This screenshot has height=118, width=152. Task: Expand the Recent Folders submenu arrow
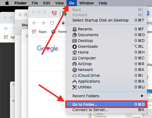142,96
